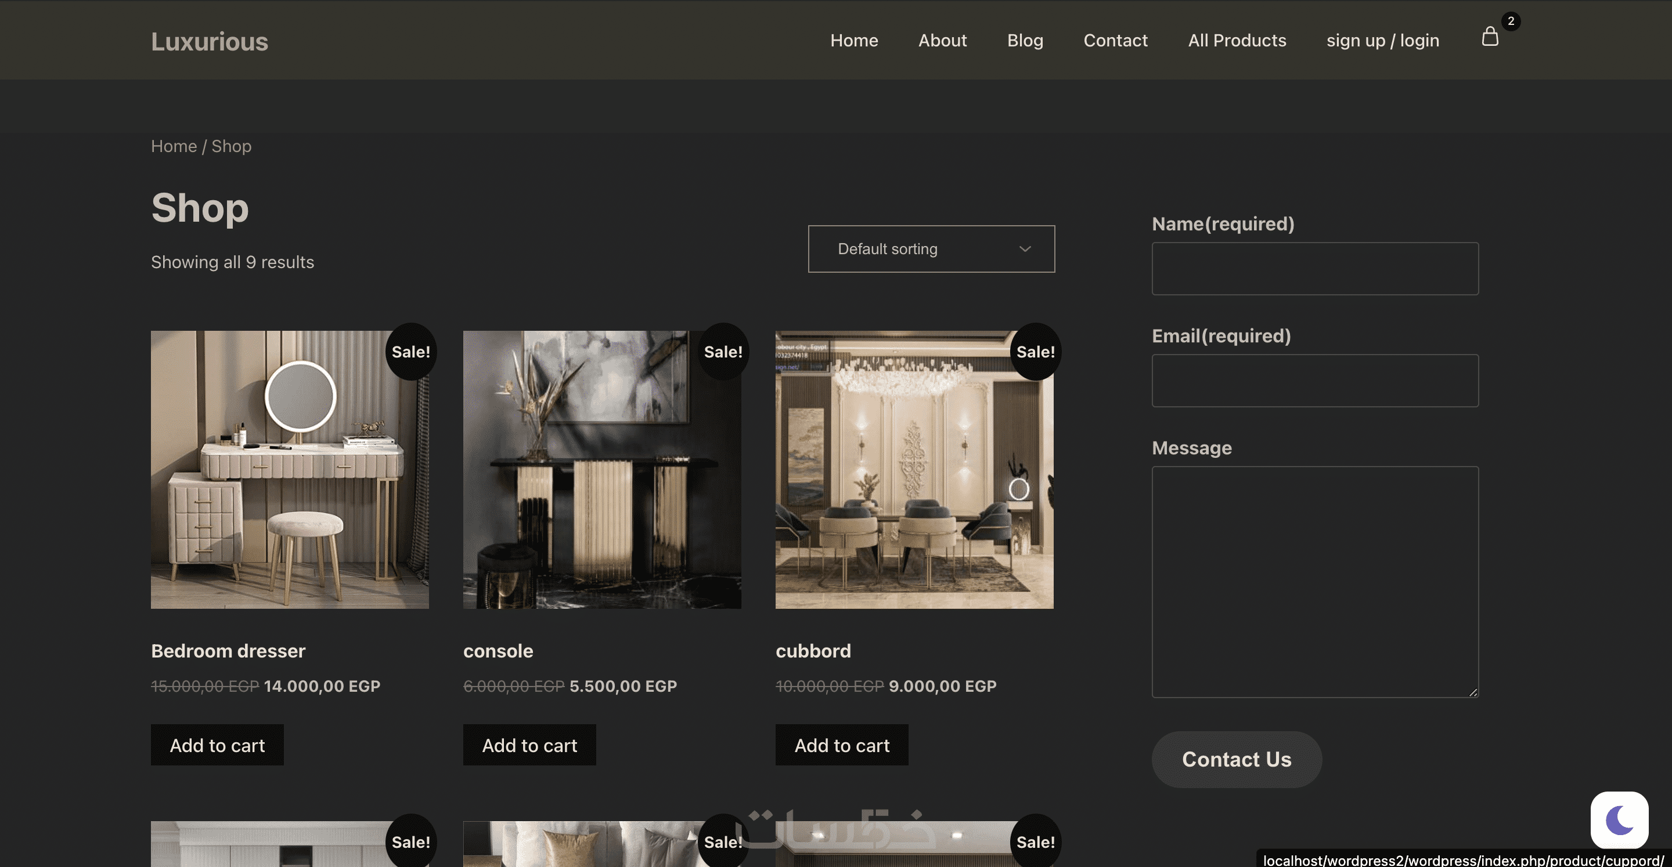Viewport: 1672px width, 867px height.
Task: Click the sorting dropdown chevron arrow
Action: [1025, 249]
